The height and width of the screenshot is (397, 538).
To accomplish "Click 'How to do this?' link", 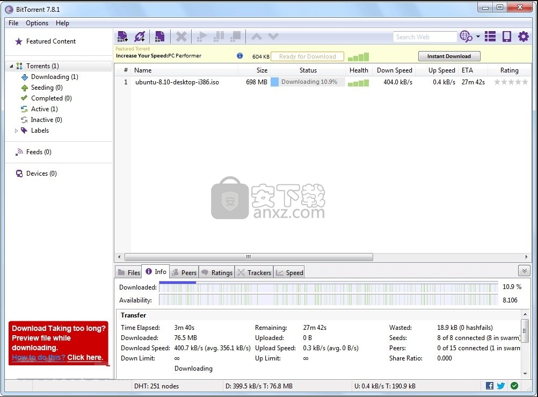I will pos(39,357).
